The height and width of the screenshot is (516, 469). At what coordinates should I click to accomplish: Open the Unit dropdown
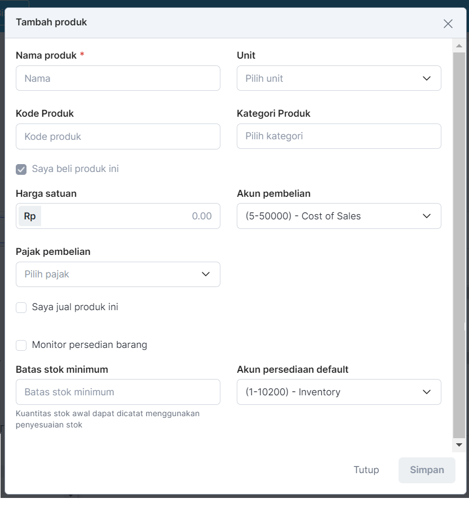coord(338,78)
